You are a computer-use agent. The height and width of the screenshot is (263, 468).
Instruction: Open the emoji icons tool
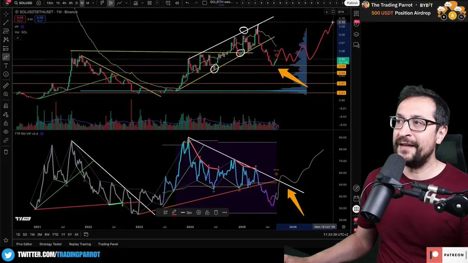[x=6, y=74]
